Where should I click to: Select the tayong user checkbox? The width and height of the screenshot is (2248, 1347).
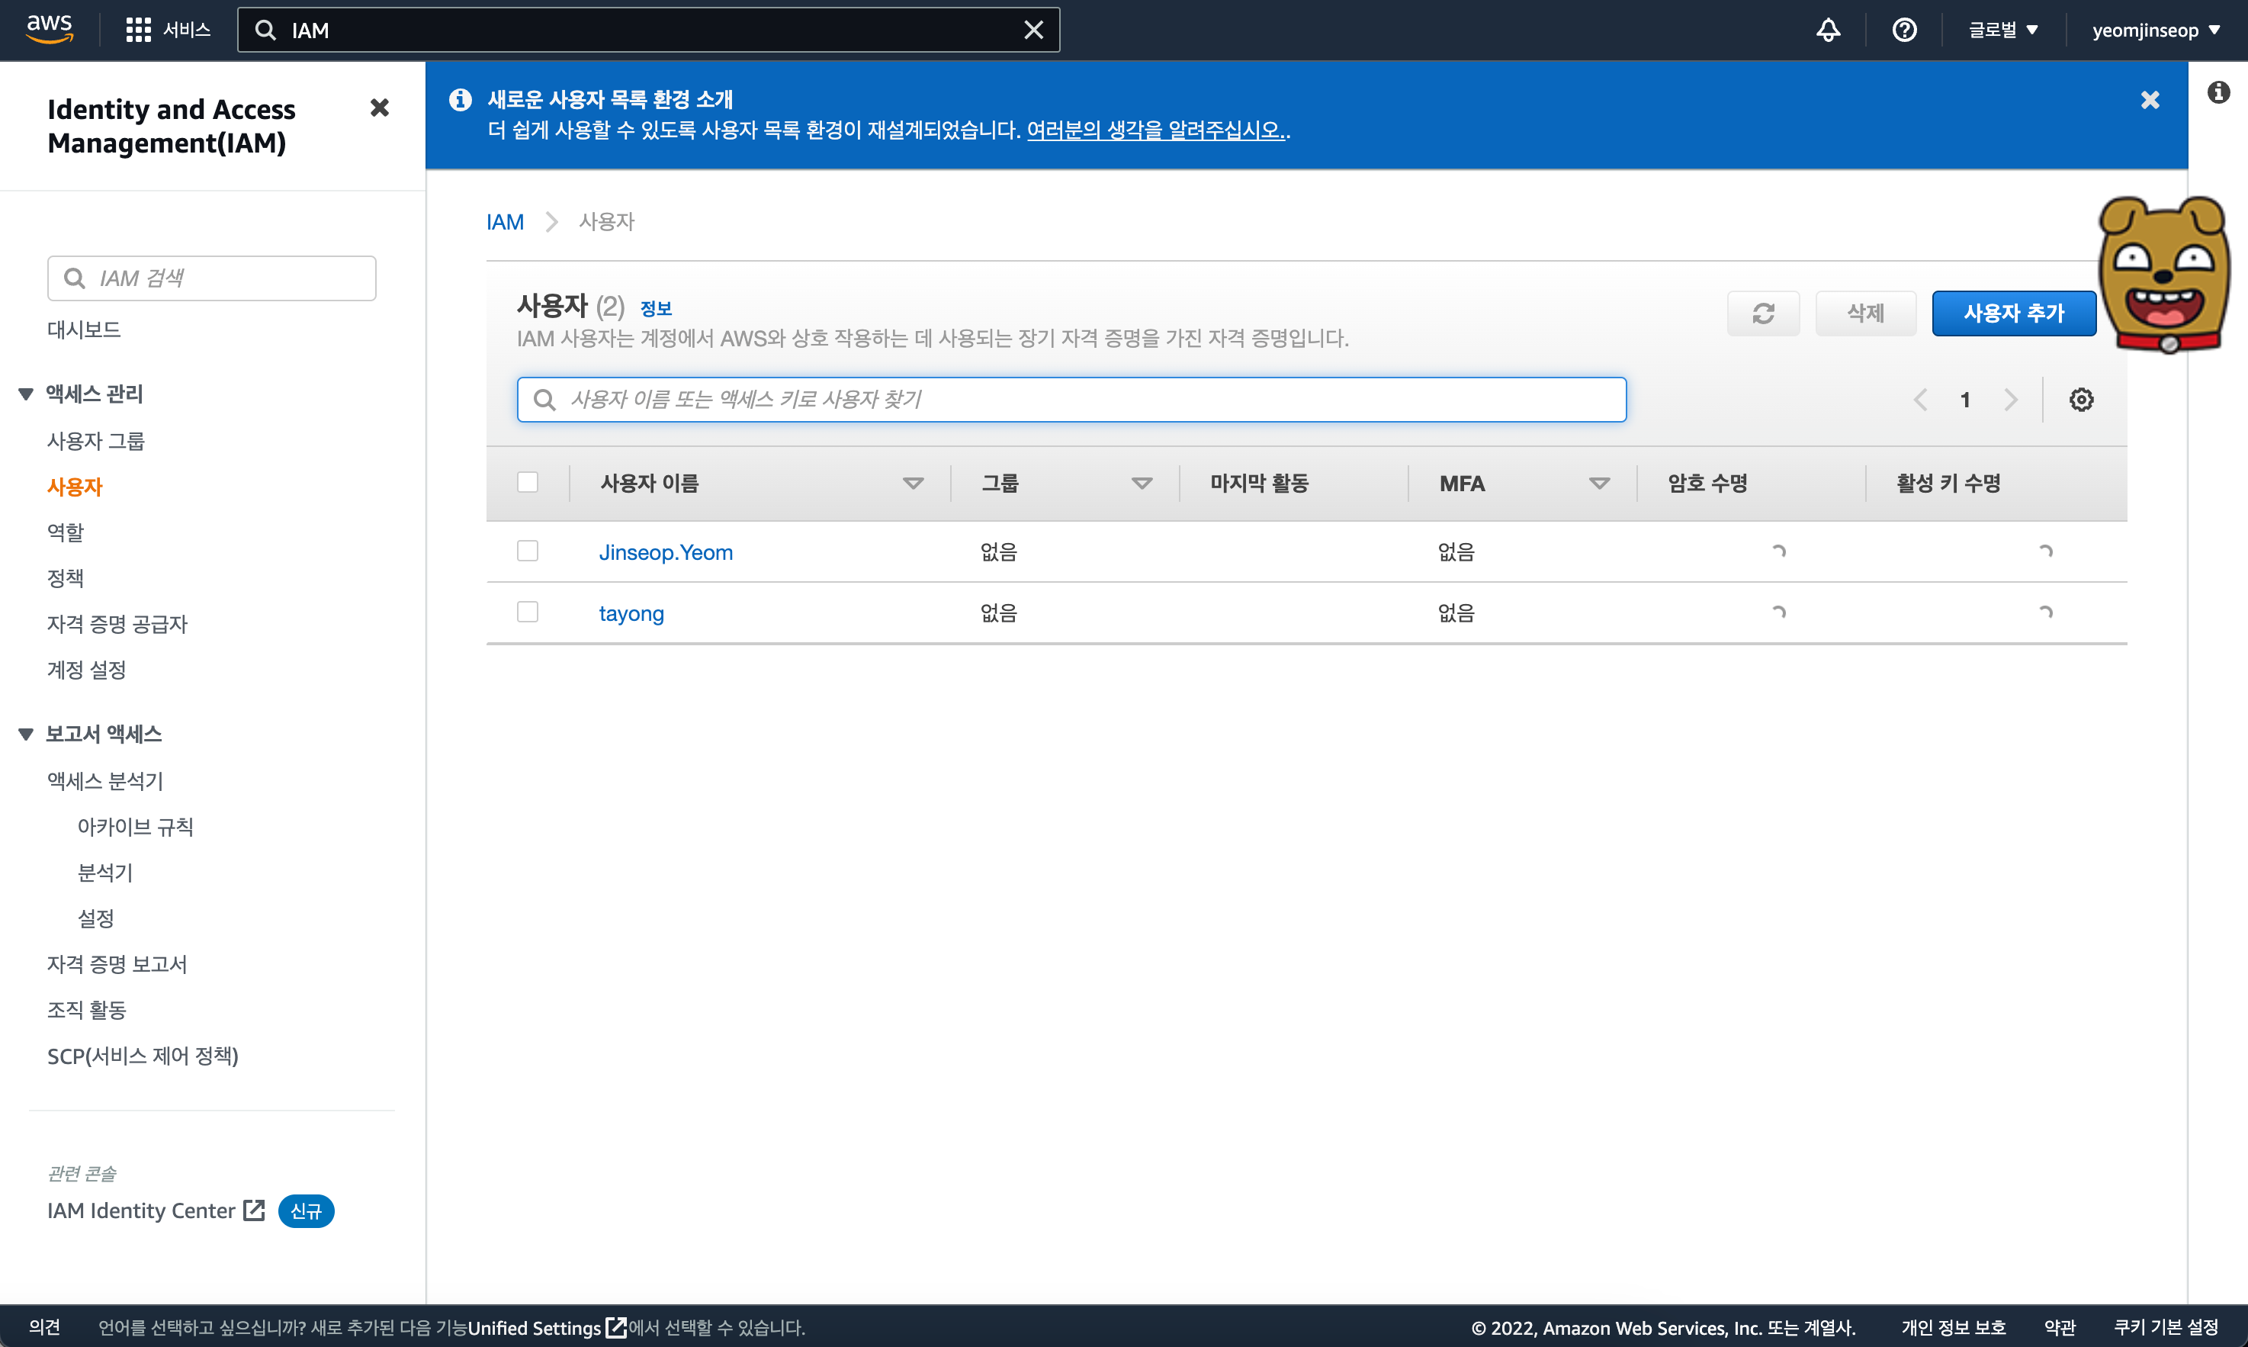click(527, 612)
